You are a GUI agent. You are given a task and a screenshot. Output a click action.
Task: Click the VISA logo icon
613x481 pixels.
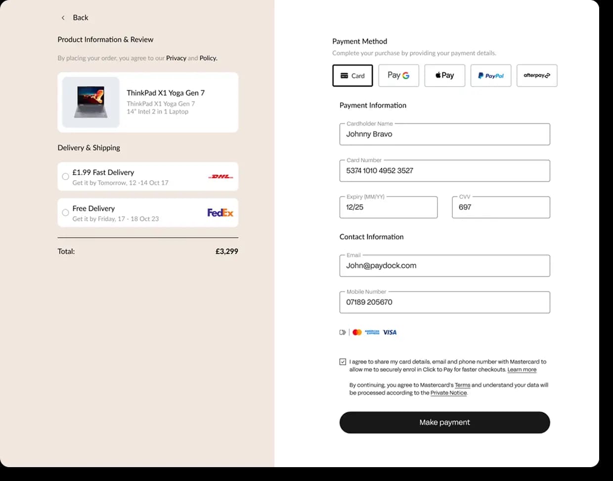(x=390, y=333)
